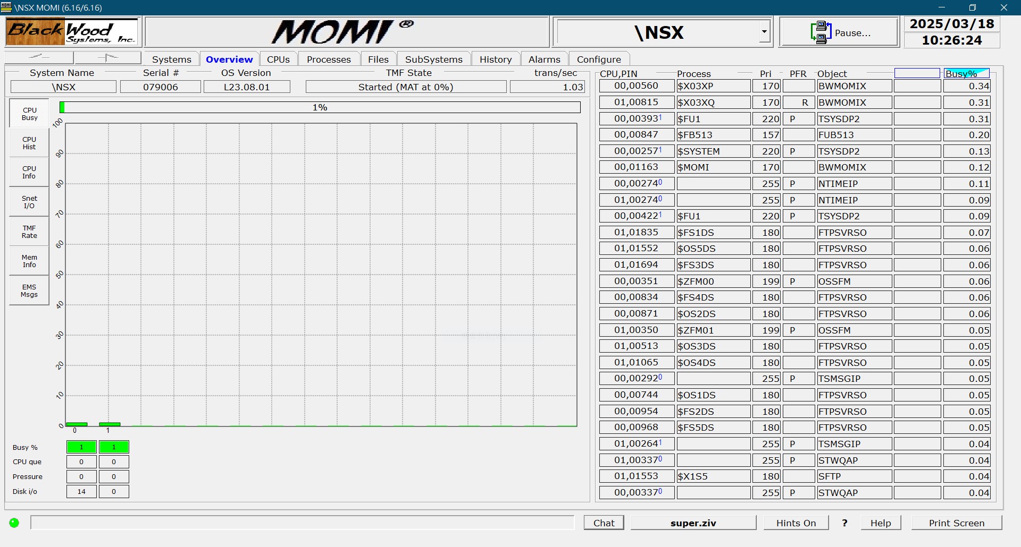Open the \NSX system dropdown arrow
The width and height of the screenshot is (1021, 547).
764,32
